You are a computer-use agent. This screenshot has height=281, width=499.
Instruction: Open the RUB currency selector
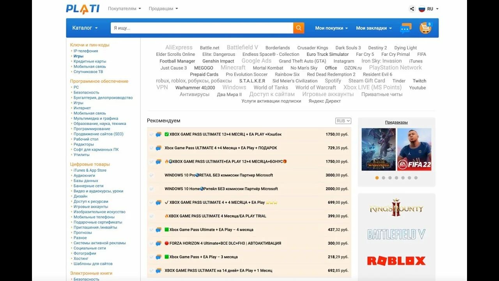pos(343,121)
